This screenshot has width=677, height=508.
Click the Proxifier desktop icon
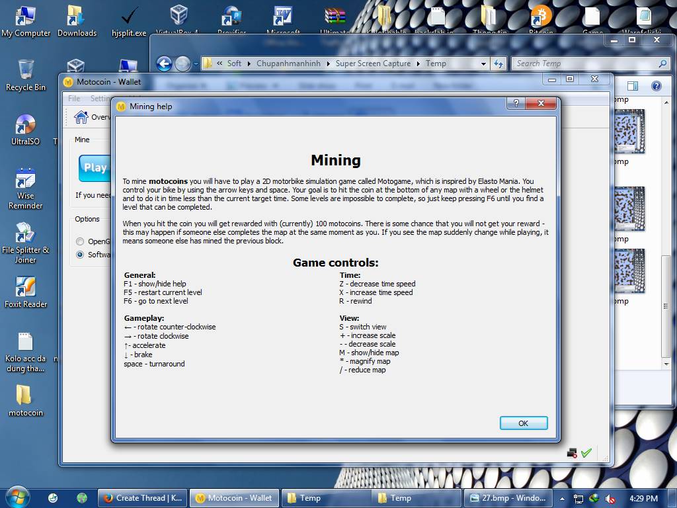pyautogui.click(x=231, y=19)
